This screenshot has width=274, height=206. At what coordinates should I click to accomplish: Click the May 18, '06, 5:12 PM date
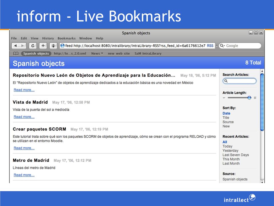point(198,76)
